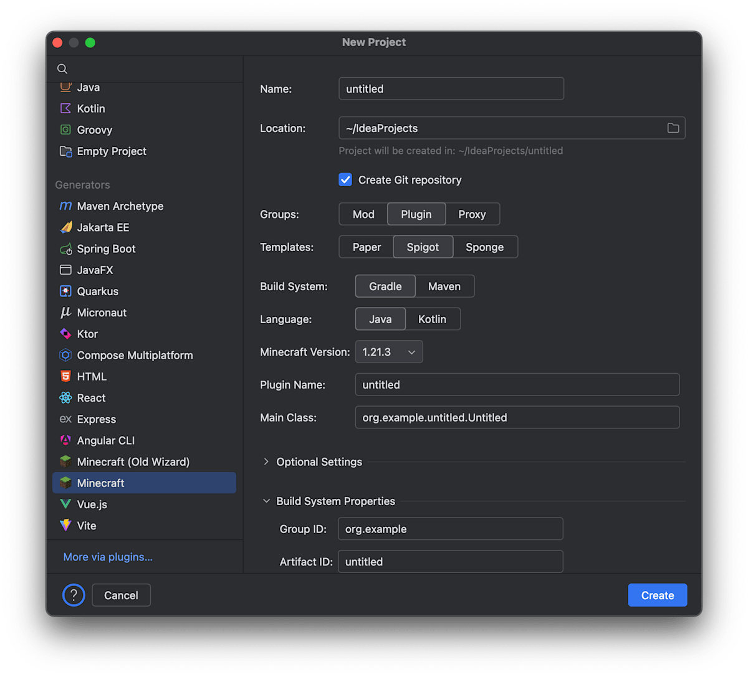Click the Compose Multiplatform icon
The image size is (748, 677).
tap(65, 355)
